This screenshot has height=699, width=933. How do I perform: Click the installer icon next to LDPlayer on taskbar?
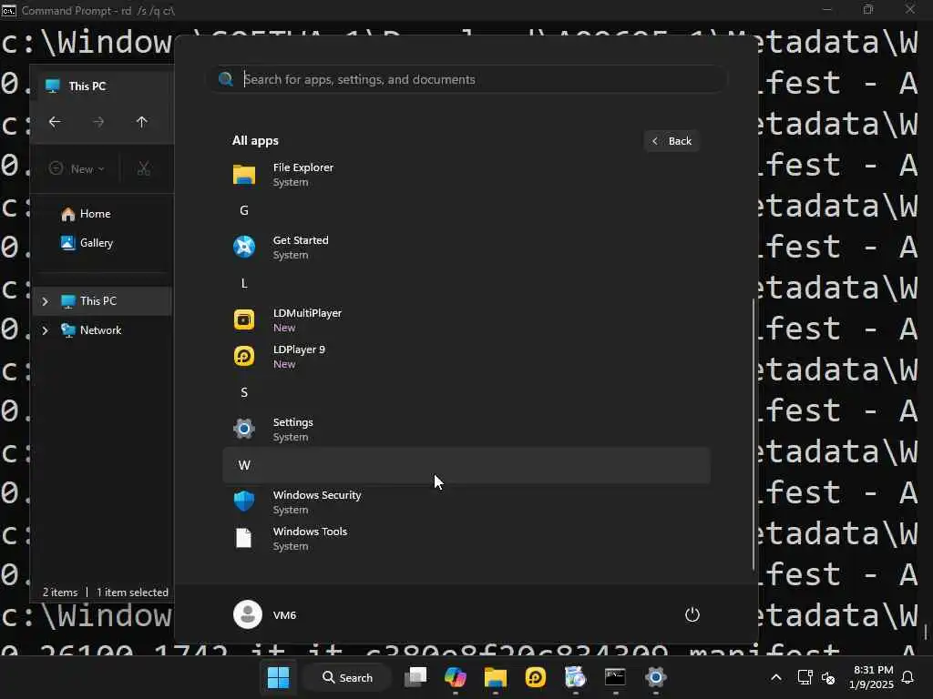[x=576, y=677]
